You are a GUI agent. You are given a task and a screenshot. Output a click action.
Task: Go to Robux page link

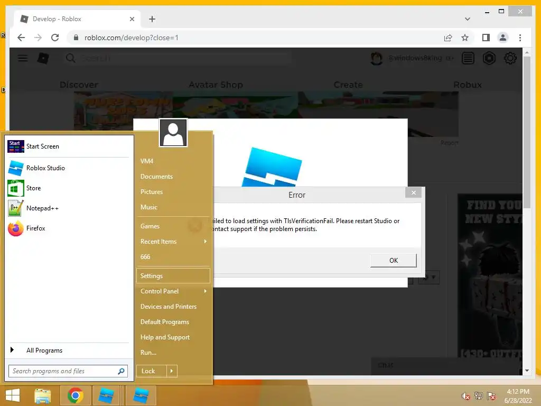[467, 85]
